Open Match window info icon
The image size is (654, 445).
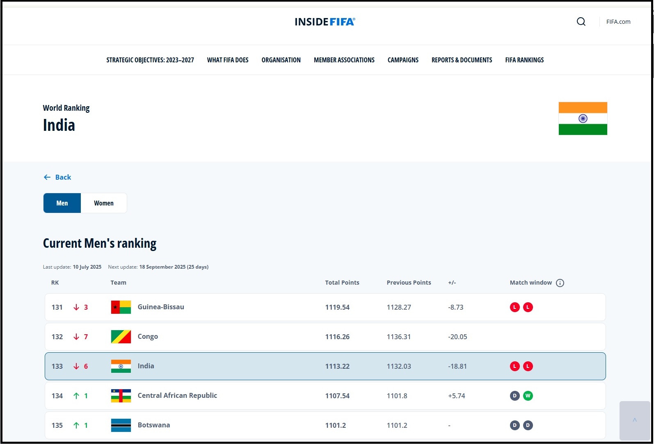click(x=560, y=283)
